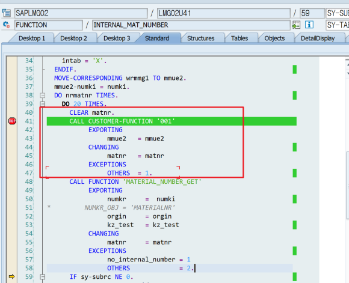349x283 pixels.
Task: Switch to the Desktop 2 tab
Action: [73, 38]
